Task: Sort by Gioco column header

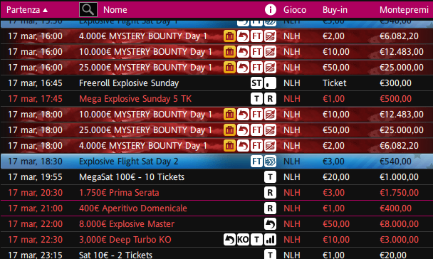Action: tap(295, 10)
